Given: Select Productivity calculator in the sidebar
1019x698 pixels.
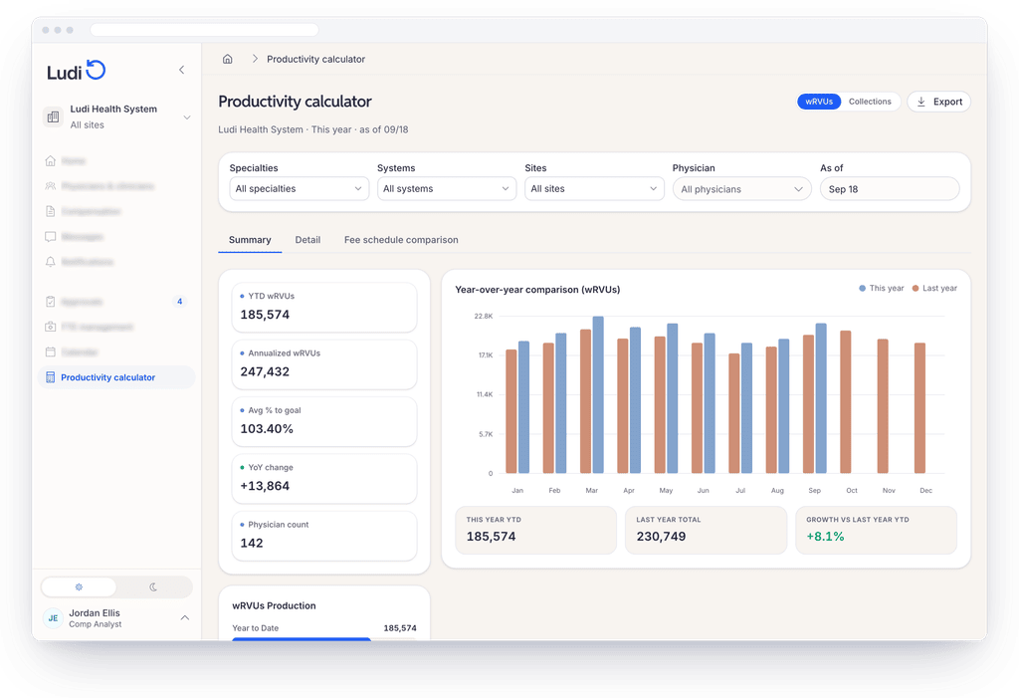Looking at the screenshot, I should click(x=117, y=377).
